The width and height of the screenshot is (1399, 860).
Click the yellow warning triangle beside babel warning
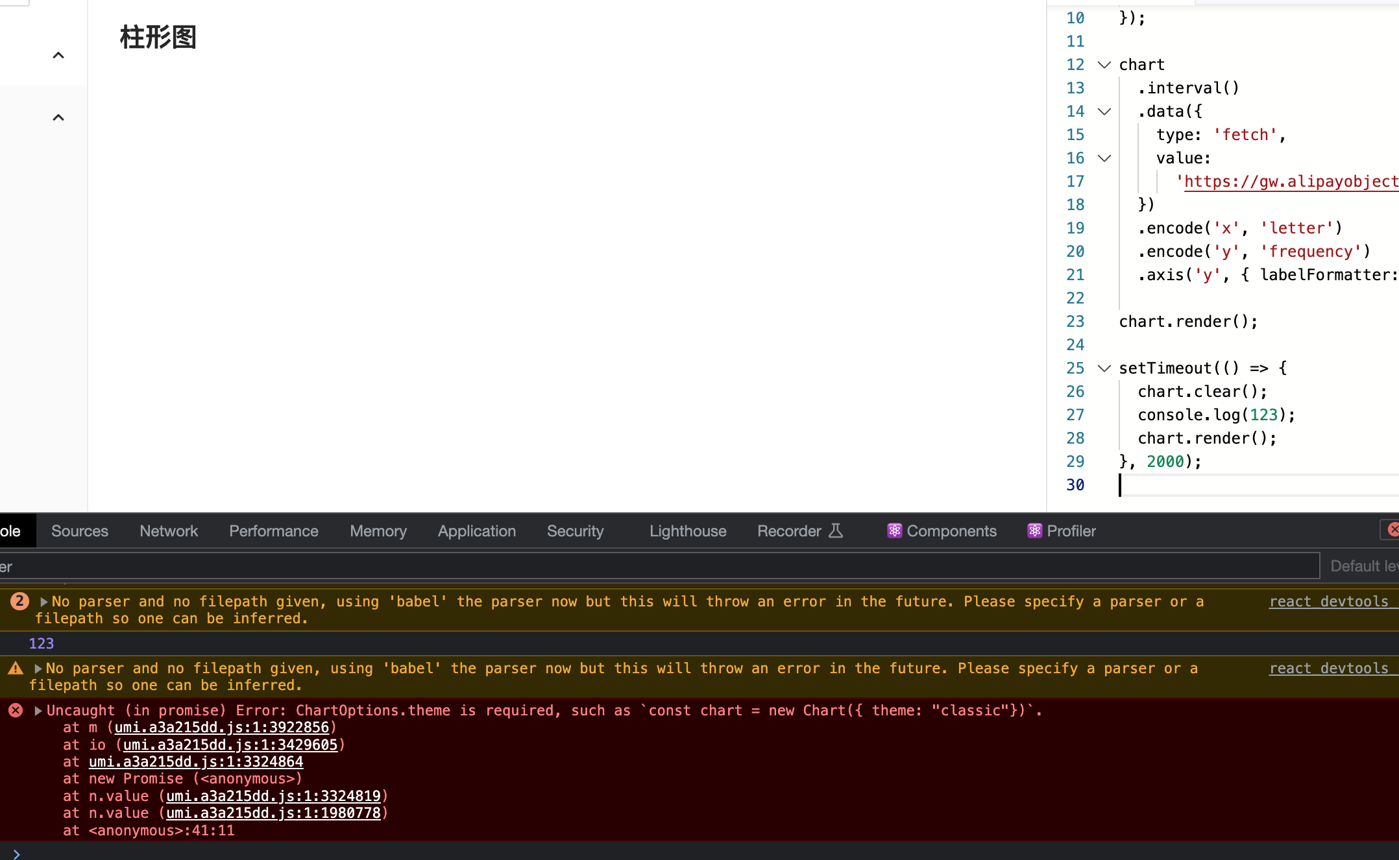point(15,668)
